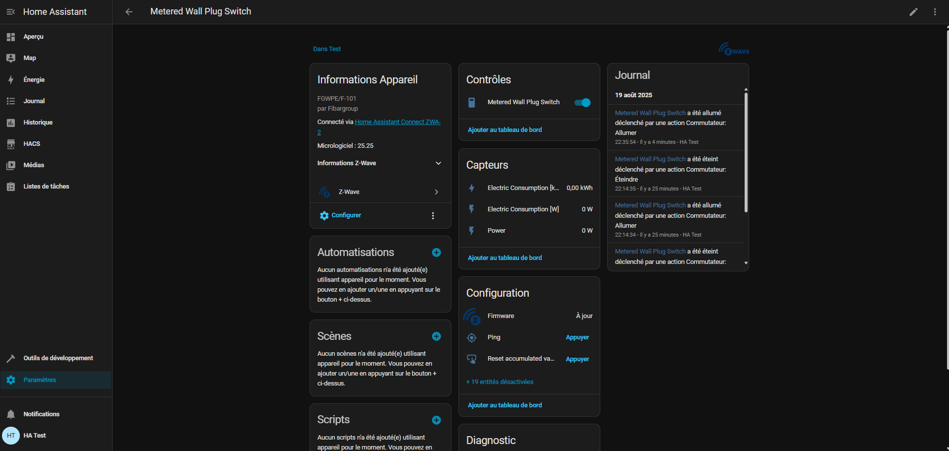This screenshot has width=949, height=451.
Task: Click the back arrow next to device title
Action: [x=129, y=12]
